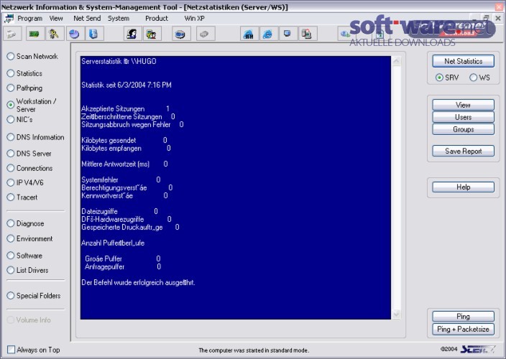This screenshot has width=506, height=359.
Task: Click the application icon beside Program menu
Action: [9, 19]
